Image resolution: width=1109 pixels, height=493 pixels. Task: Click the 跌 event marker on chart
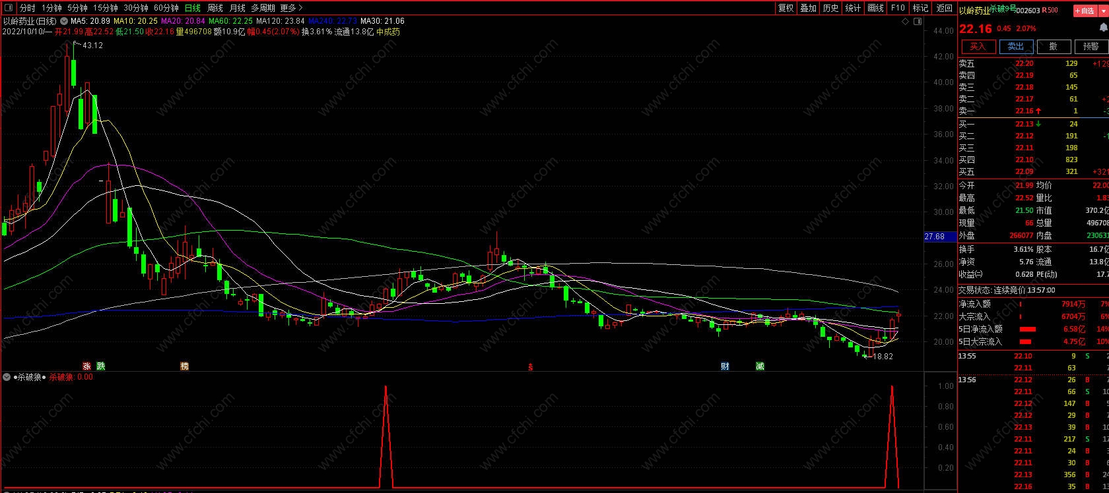click(100, 366)
